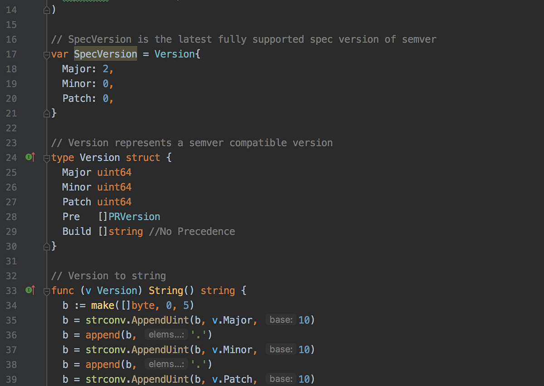Select the highlighted SpecVersion identifier
Image resolution: width=544 pixels, height=386 pixels.
105,54
